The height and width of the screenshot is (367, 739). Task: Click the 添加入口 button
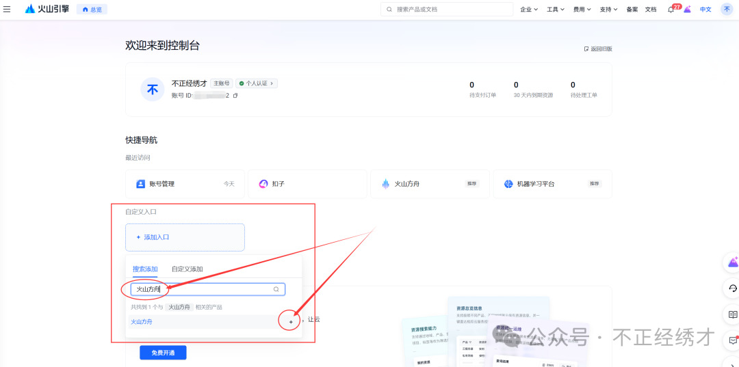point(185,237)
